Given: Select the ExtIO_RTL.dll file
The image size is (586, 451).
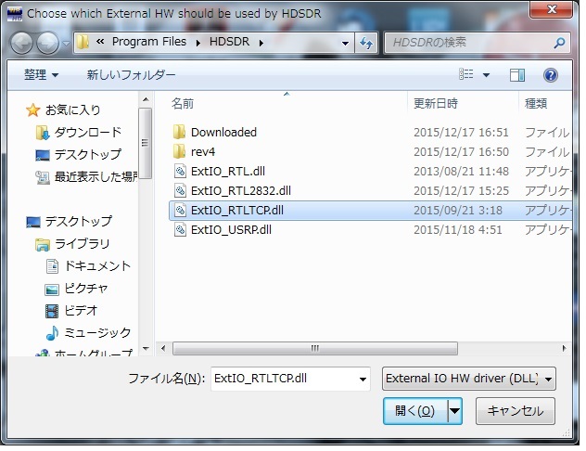Looking at the screenshot, I should point(370,172).
